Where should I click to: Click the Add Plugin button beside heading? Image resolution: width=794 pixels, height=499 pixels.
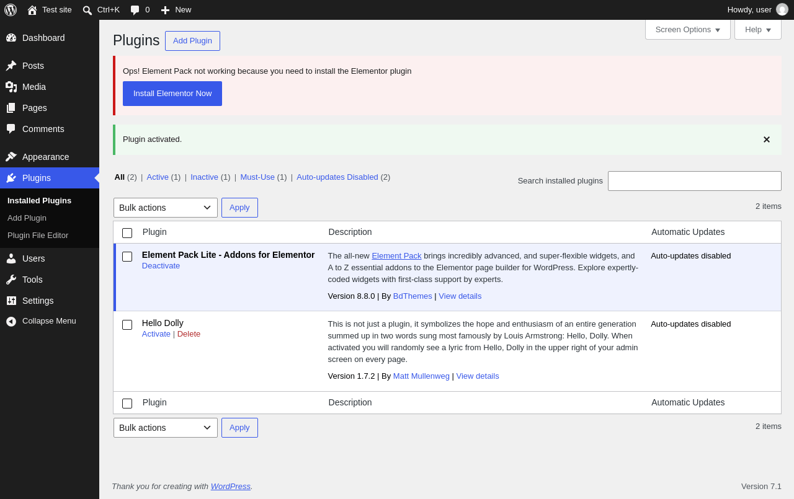click(192, 41)
